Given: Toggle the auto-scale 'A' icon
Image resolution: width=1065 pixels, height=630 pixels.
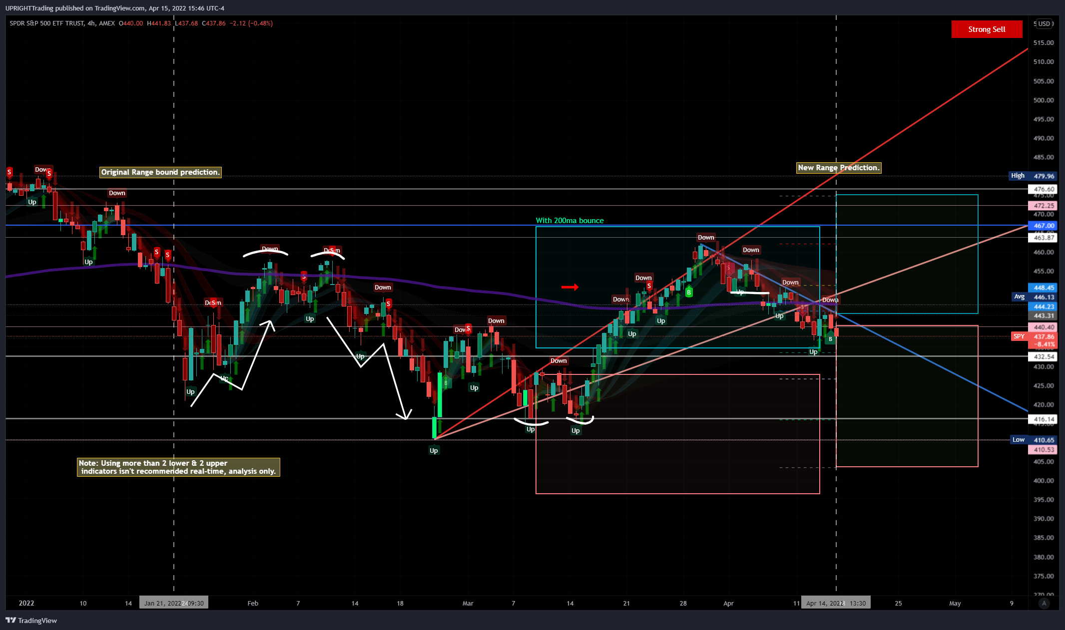Looking at the screenshot, I should tap(1044, 603).
